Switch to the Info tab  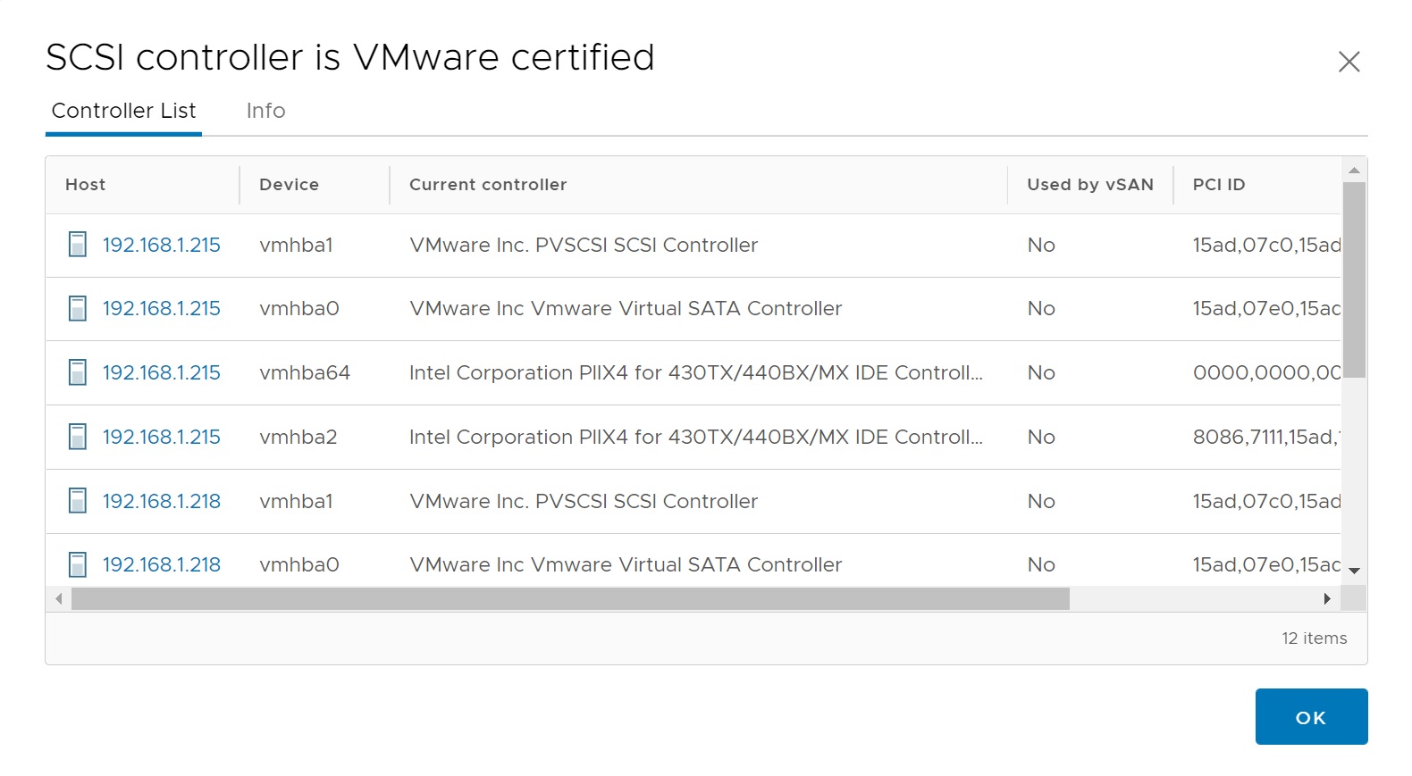[265, 111]
